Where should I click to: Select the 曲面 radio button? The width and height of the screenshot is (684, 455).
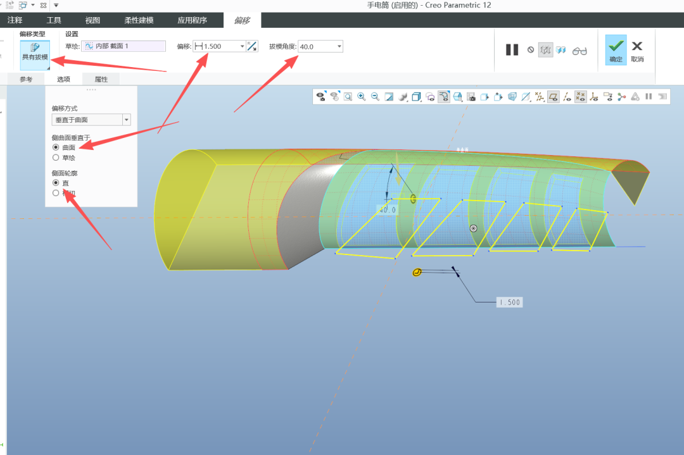(x=56, y=147)
